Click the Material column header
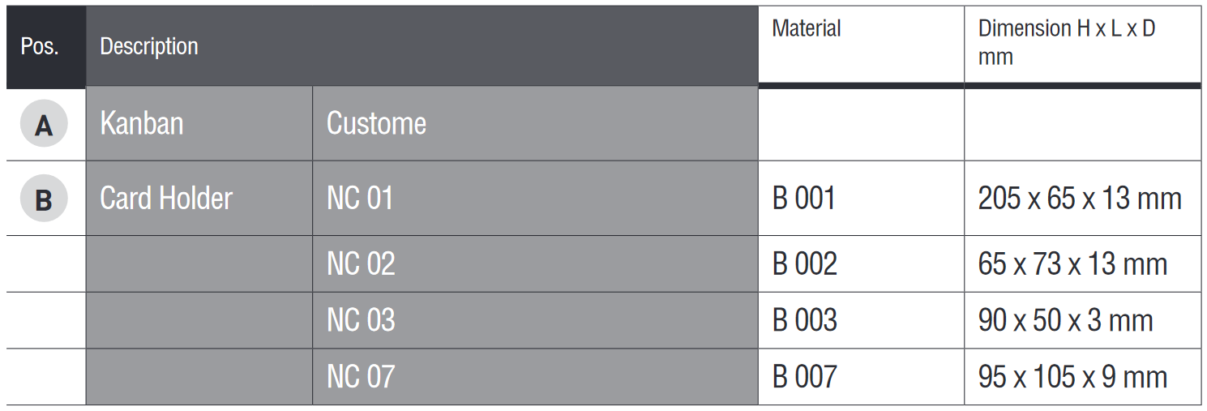 (807, 28)
